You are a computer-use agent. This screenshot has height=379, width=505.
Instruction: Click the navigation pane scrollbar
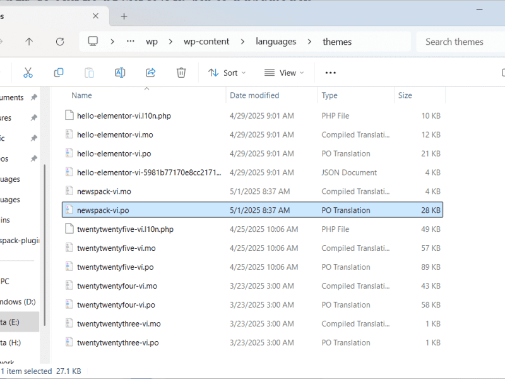44,245
